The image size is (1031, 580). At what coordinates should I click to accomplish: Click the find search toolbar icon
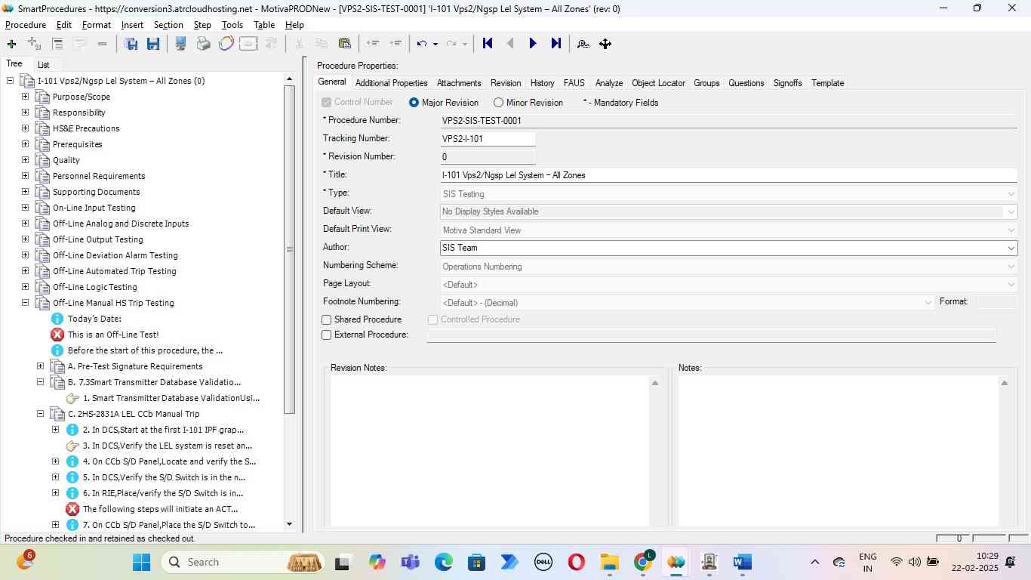point(583,44)
